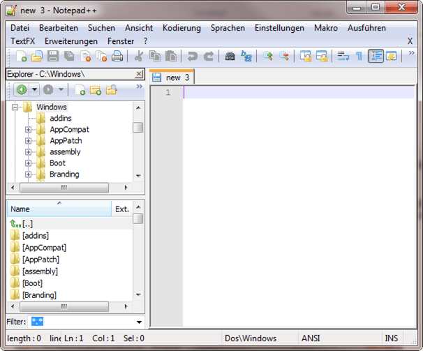This screenshot has height=351, width=423.
Task: Toggle word wrap
Action: click(343, 56)
